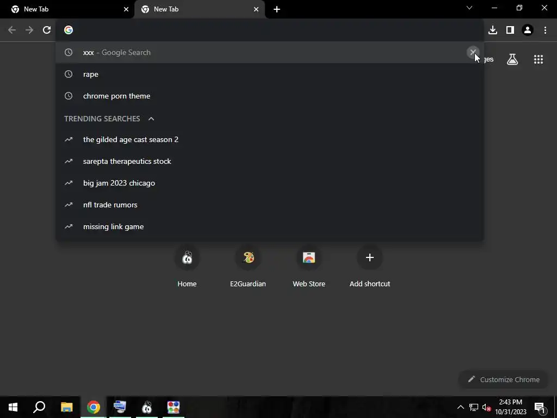Screen dimensions: 557x418
Task: Open the E2Guardian shortcut tile
Action: pos(248,266)
